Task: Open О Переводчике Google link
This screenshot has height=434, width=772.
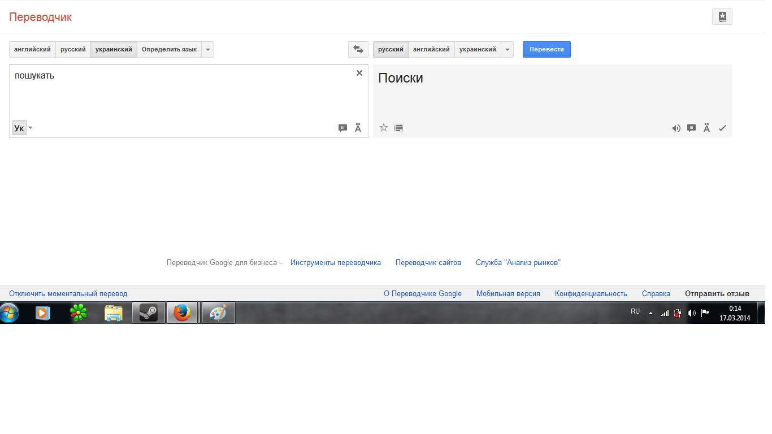Action: click(423, 294)
